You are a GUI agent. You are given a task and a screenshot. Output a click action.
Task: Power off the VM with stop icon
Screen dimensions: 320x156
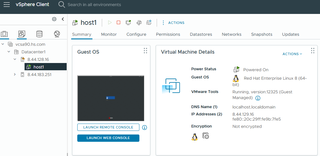point(118,23)
